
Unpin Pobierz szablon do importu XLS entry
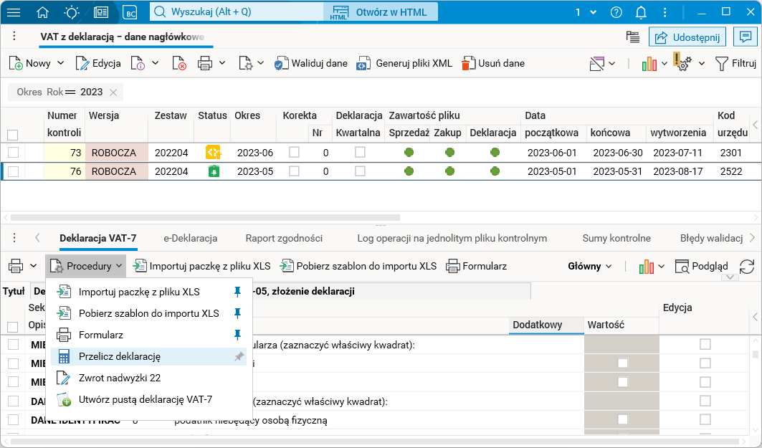coord(238,313)
